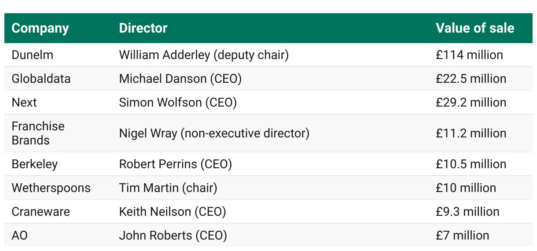Click Nigel Wray (non-executive director) cell
The image size is (537, 251).
pos(214,133)
